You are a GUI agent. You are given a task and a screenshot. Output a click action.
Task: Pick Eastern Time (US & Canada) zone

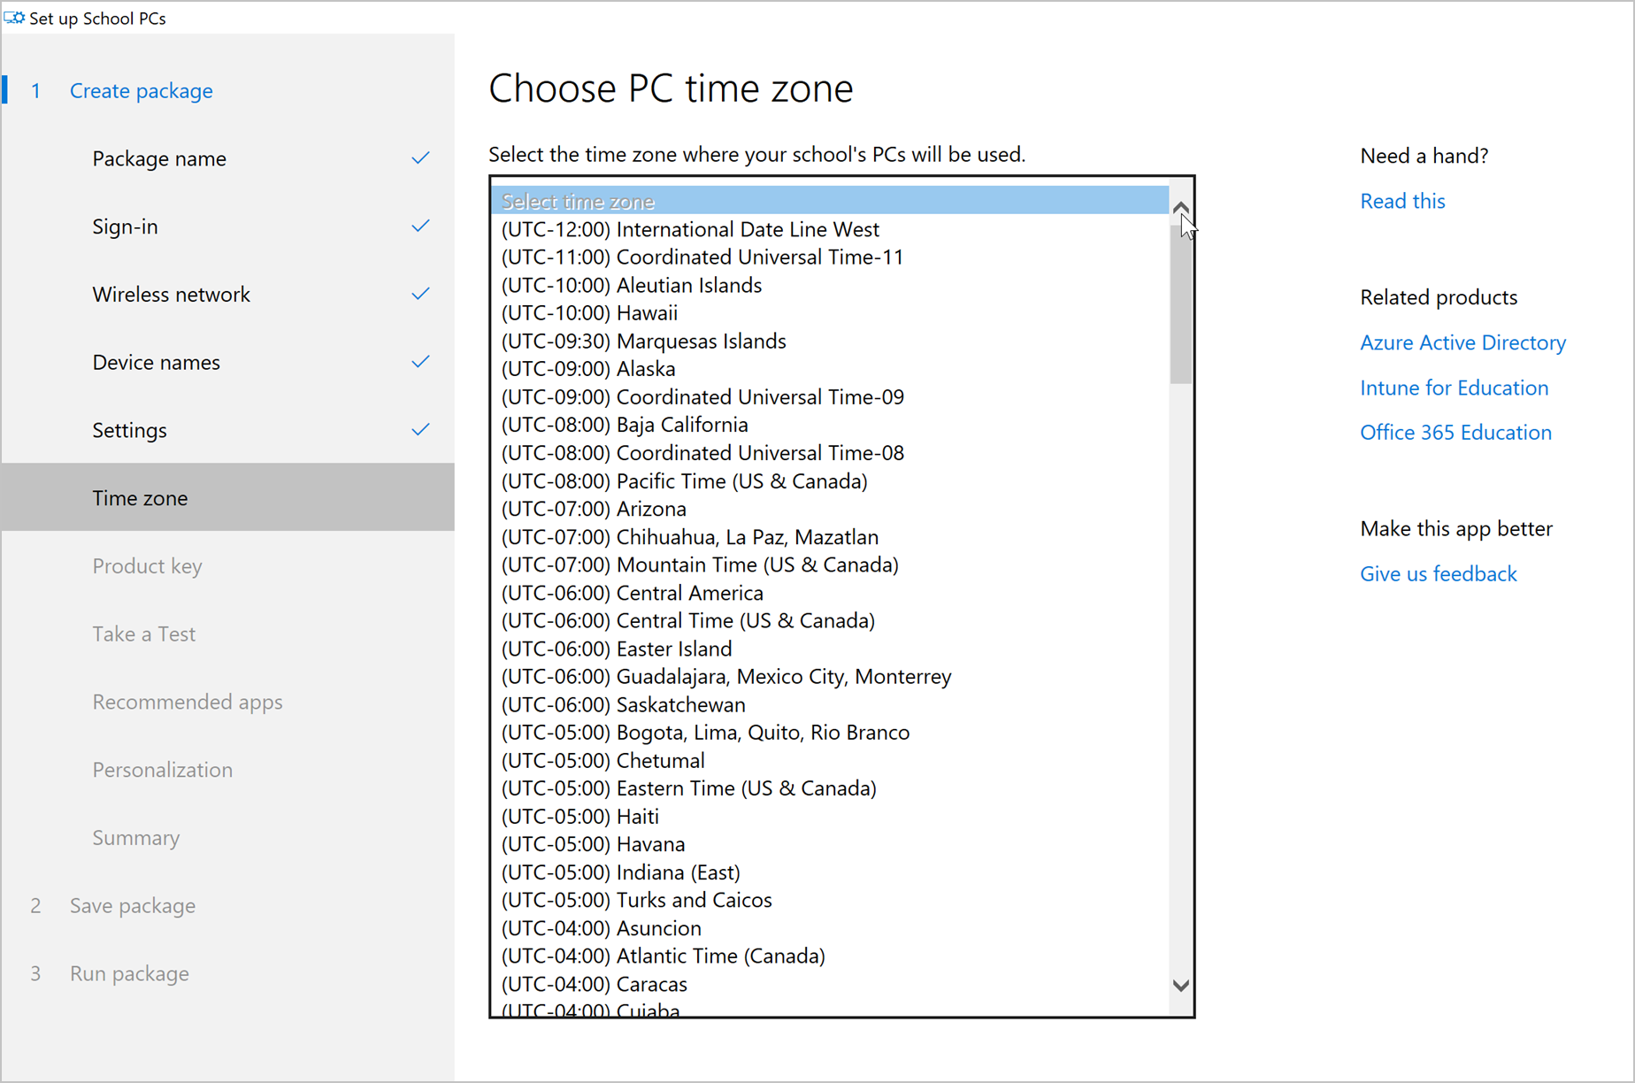(688, 788)
